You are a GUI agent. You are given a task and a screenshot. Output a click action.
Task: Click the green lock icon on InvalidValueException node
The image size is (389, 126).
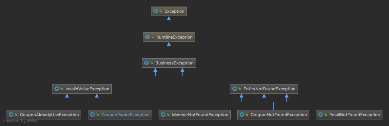pyautogui.click(x=62, y=89)
